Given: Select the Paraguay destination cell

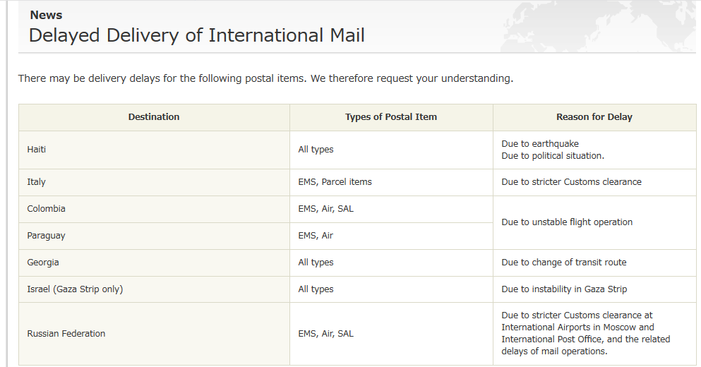Looking at the screenshot, I should [46, 236].
